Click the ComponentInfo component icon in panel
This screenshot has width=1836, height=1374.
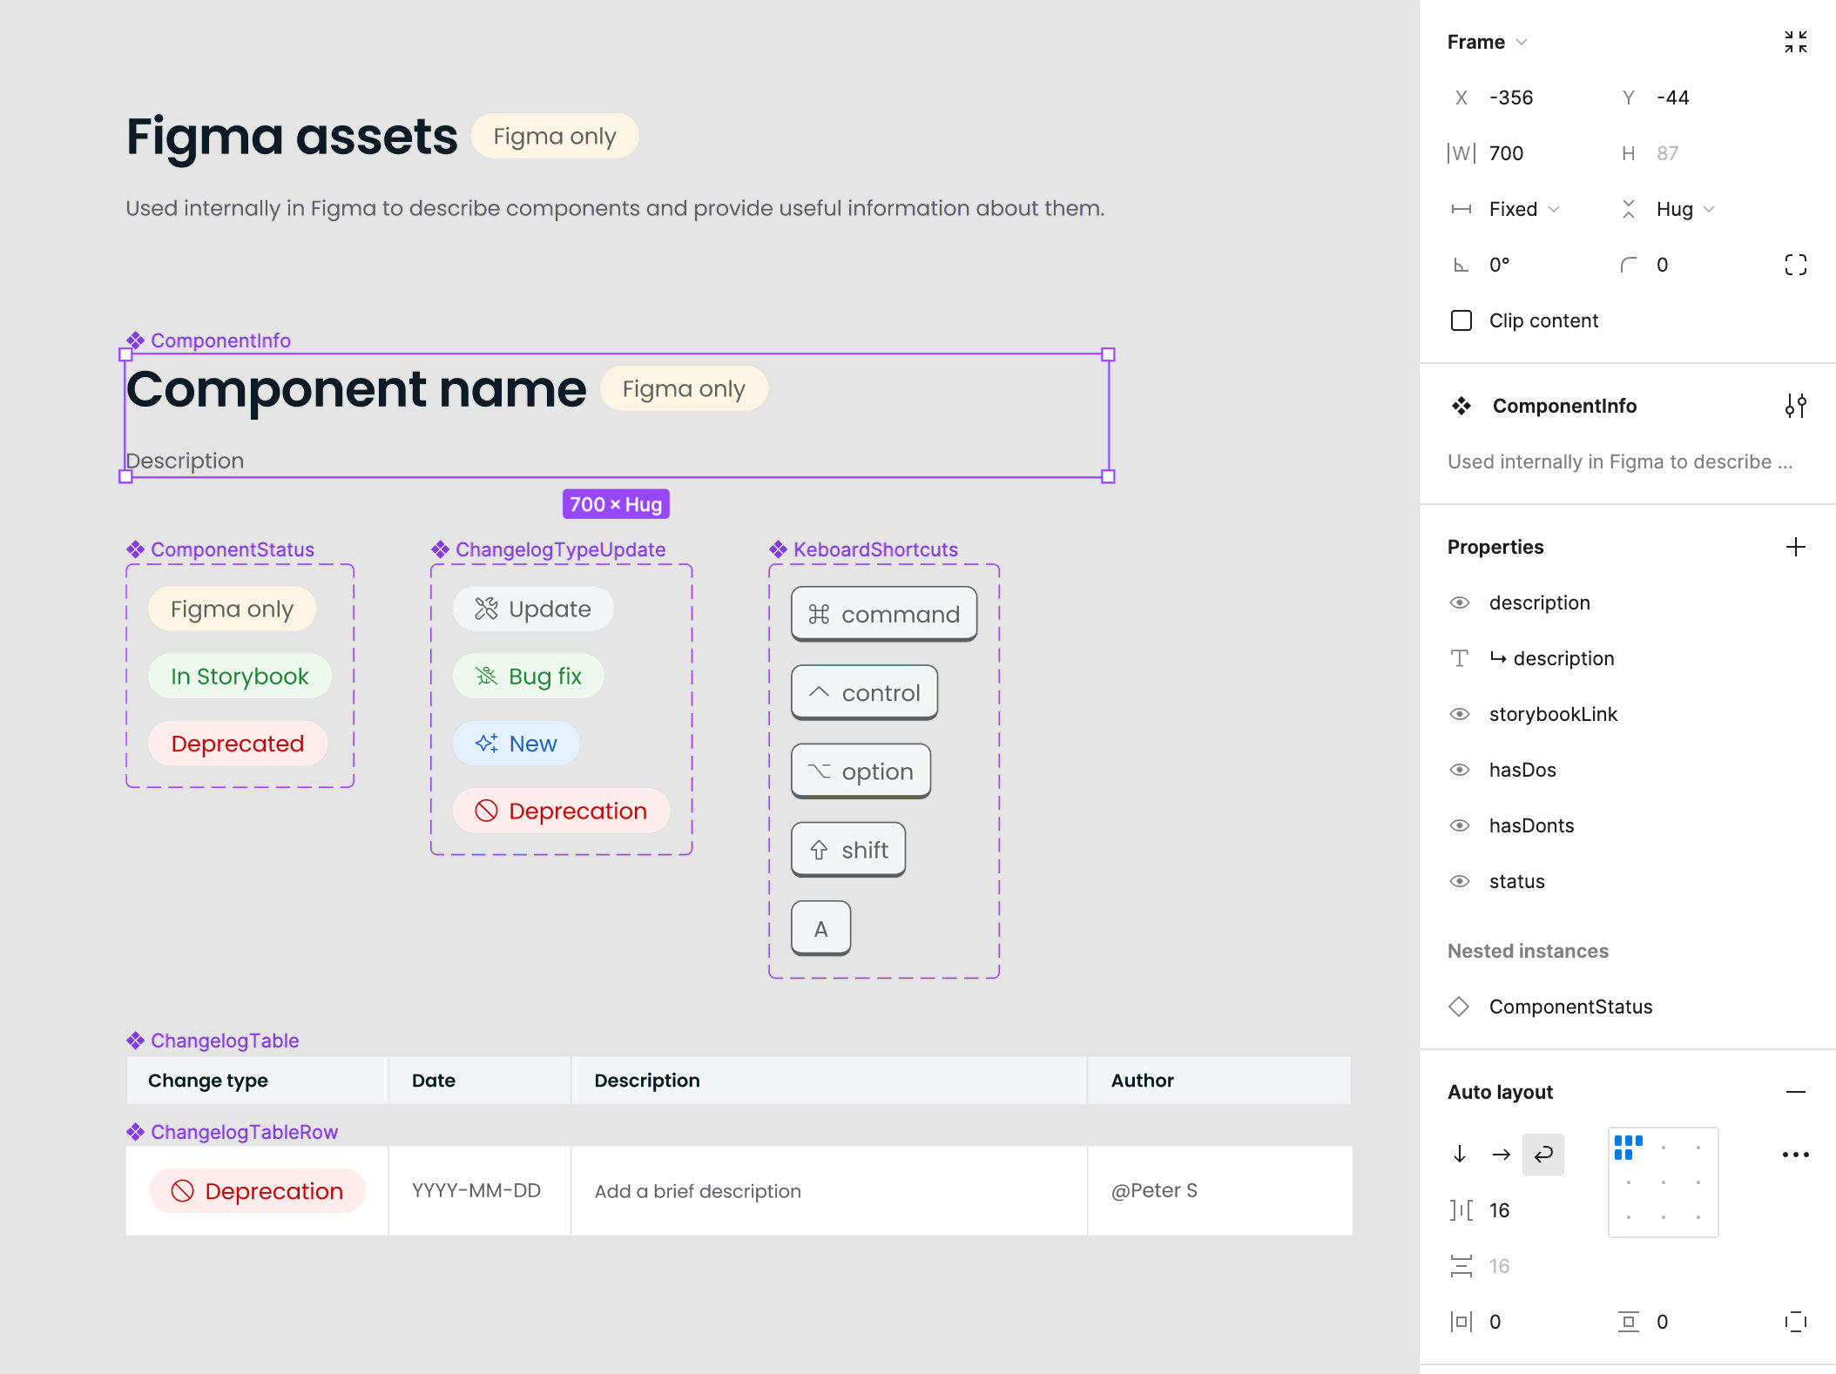click(x=1461, y=406)
